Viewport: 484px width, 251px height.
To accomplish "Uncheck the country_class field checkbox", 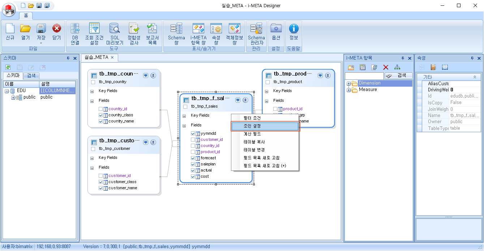I will pos(101,115).
